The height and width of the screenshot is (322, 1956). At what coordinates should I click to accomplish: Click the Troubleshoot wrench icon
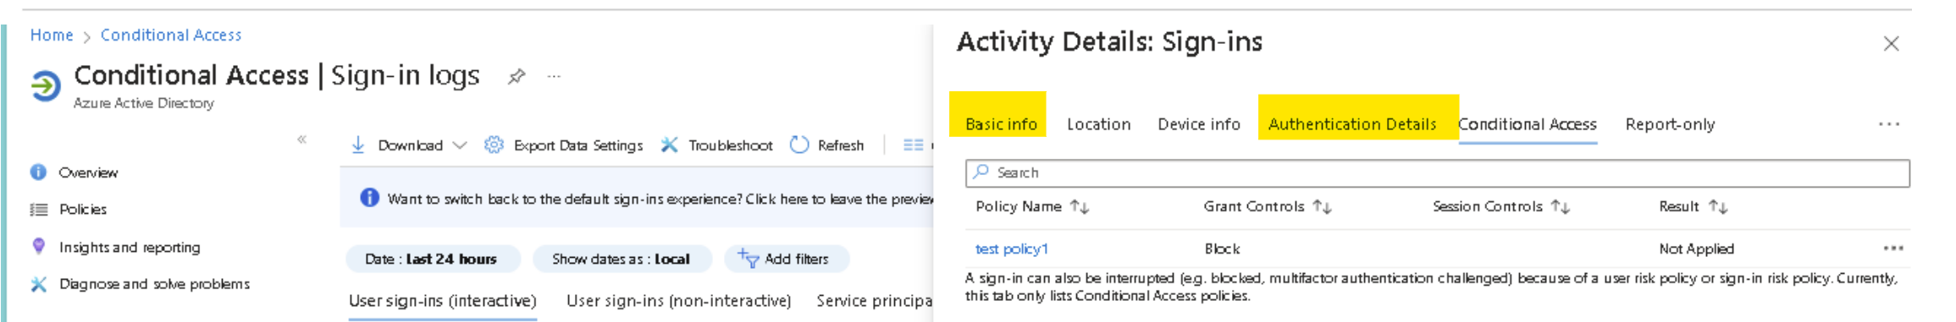pos(670,145)
